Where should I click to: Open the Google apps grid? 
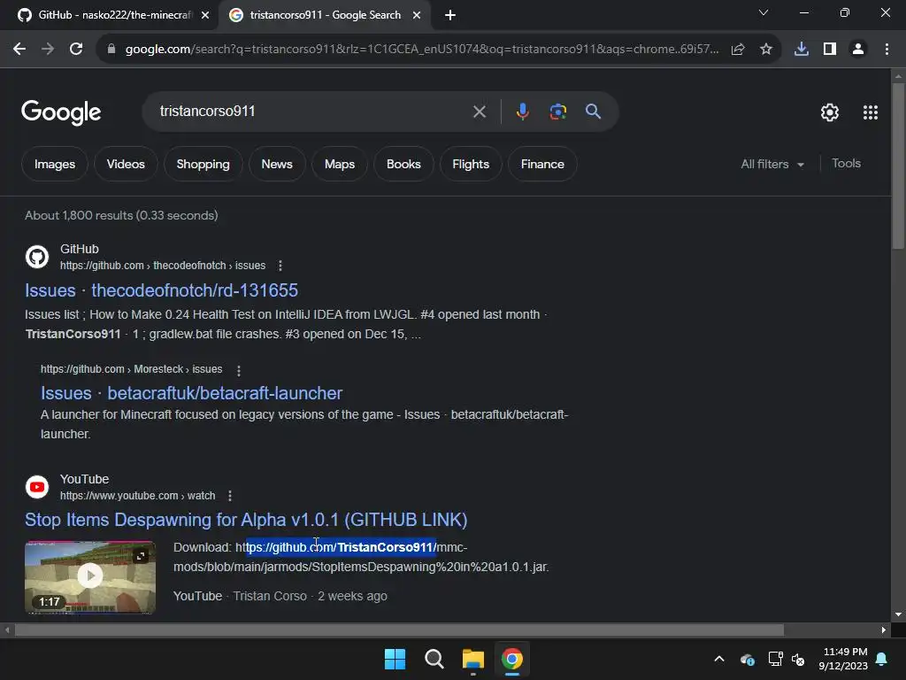tap(871, 112)
